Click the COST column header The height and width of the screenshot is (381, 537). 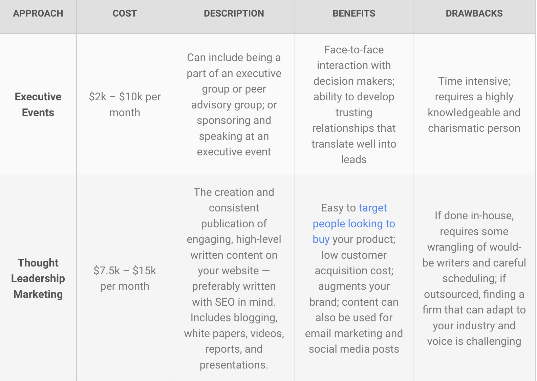coord(125,14)
